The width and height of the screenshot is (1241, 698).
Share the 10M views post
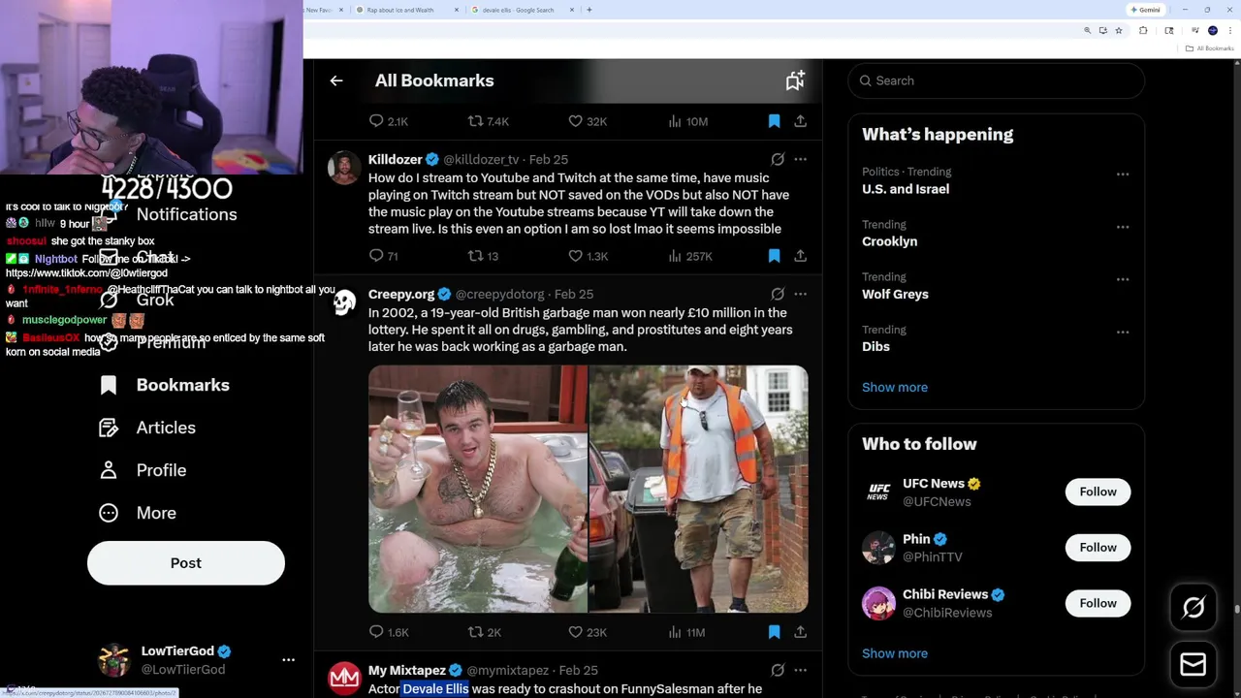[x=800, y=121]
